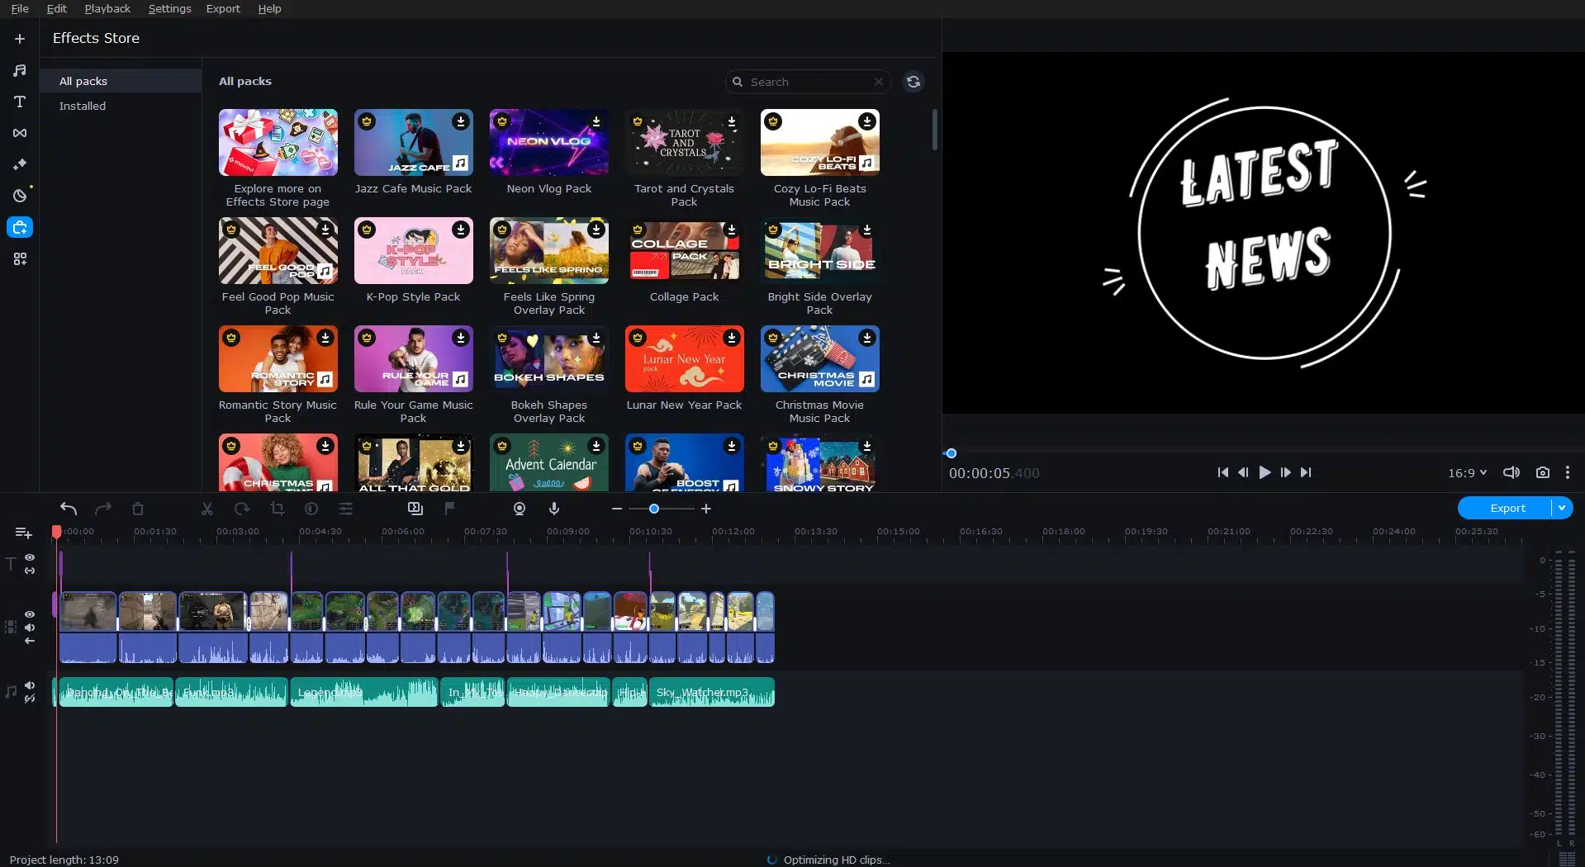The image size is (1585, 867).
Task: Take a snapshot with the preview camera icon
Action: (1542, 472)
